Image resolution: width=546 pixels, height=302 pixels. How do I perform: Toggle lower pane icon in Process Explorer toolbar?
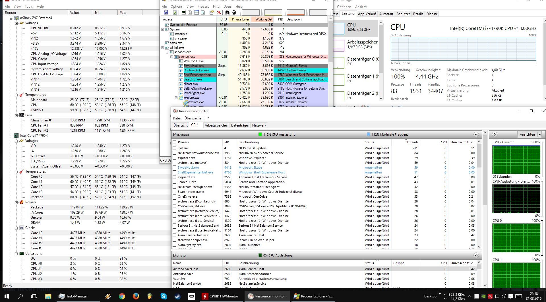[197, 13]
